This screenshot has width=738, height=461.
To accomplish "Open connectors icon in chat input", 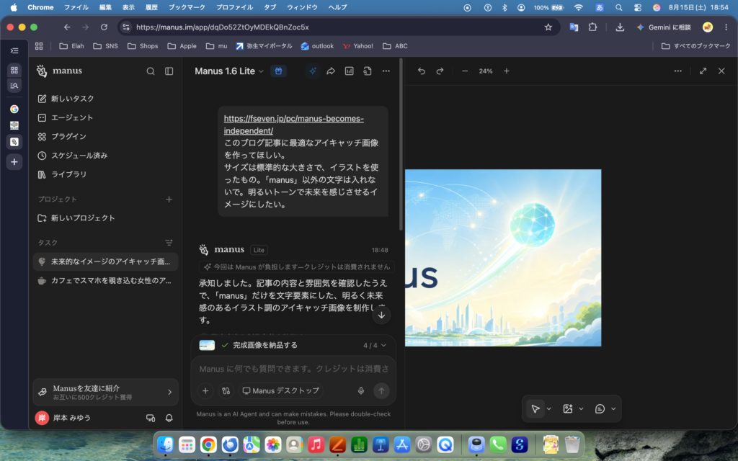I will click(226, 390).
